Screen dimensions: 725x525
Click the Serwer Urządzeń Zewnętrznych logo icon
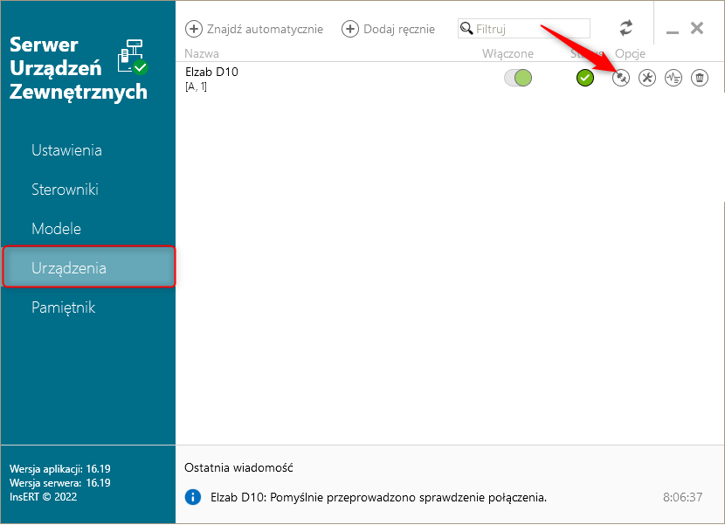point(133,57)
